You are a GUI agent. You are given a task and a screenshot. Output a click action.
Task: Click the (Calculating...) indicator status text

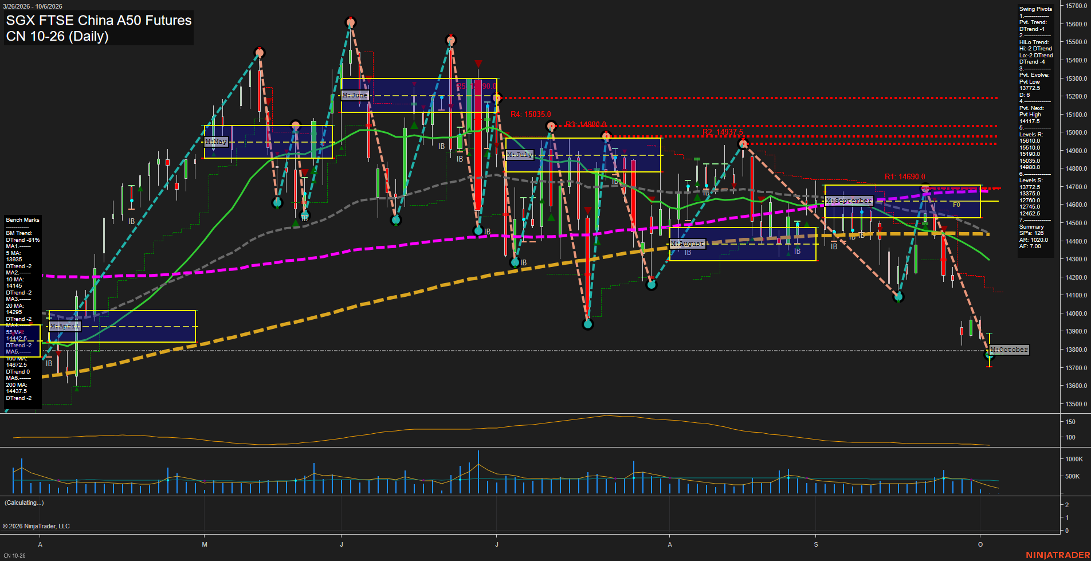pyautogui.click(x=24, y=503)
